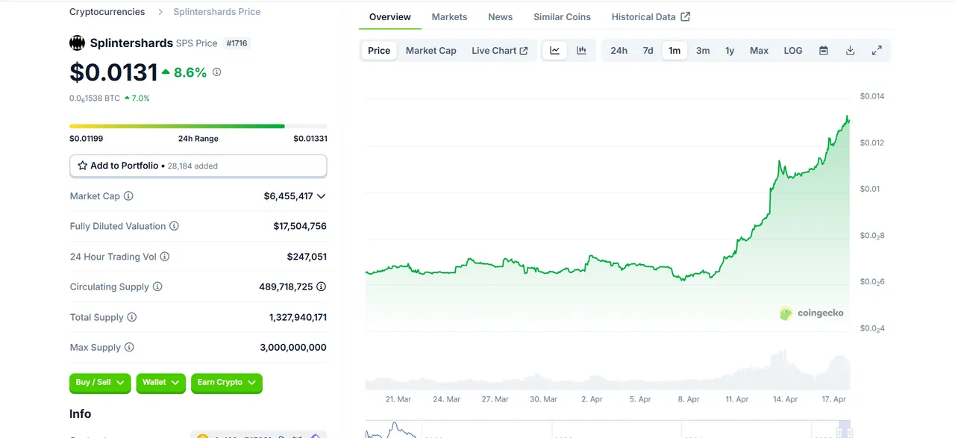The height and width of the screenshot is (438, 955).
Task: Download chart data icon
Action: [851, 51]
